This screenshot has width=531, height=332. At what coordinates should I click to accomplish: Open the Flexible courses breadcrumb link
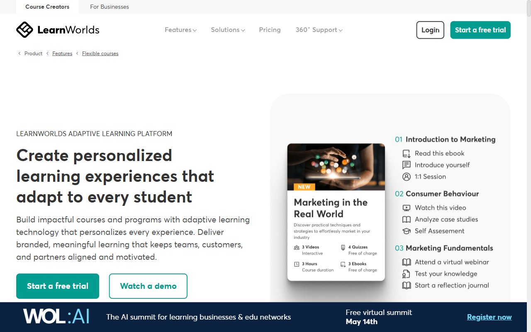pyautogui.click(x=100, y=54)
